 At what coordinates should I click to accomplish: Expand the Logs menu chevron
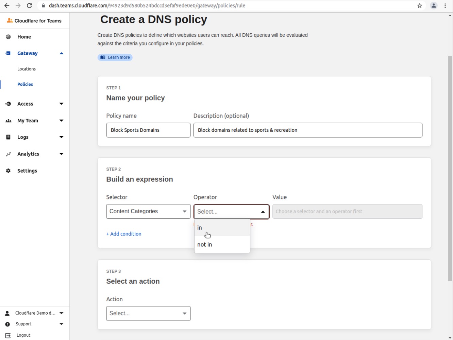pos(62,137)
